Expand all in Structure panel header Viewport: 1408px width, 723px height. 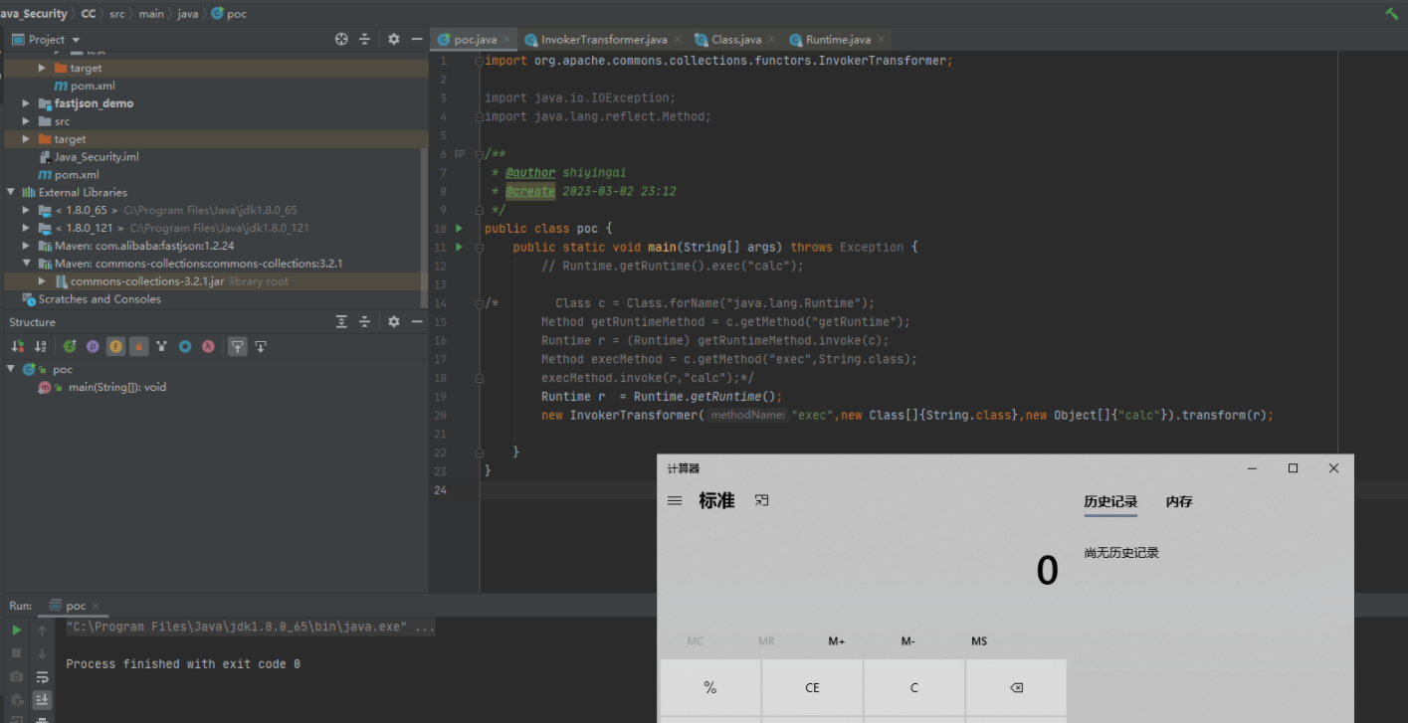click(341, 321)
